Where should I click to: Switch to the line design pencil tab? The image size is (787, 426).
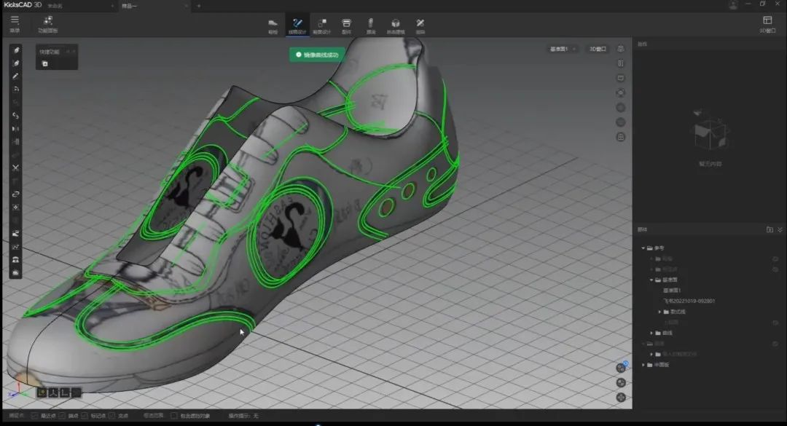(x=297, y=23)
